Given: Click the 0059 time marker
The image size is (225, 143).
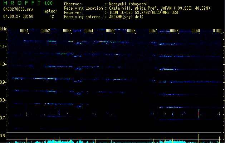Looking at the screenshot, I should [196, 31].
